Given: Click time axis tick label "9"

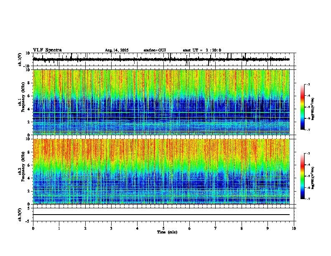Looking at the screenshot, I should 267,228.
